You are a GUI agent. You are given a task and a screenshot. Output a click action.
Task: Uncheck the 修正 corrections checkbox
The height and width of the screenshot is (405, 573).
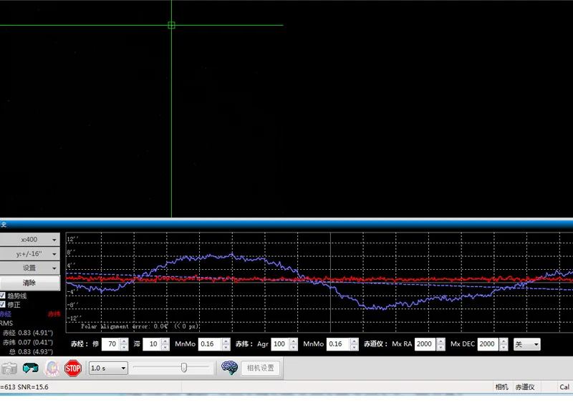[3, 304]
